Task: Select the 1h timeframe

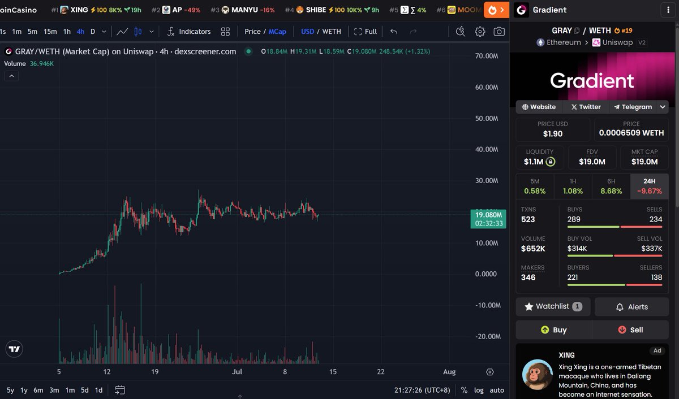Action: 67,32
